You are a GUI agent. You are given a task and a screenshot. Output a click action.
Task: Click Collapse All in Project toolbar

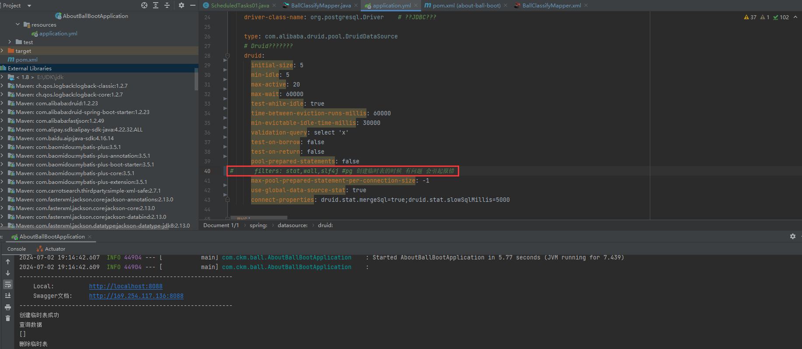(167, 5)
